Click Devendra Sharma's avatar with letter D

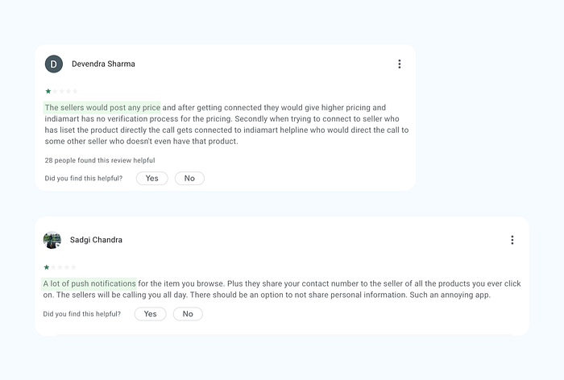tap(54, 64)
